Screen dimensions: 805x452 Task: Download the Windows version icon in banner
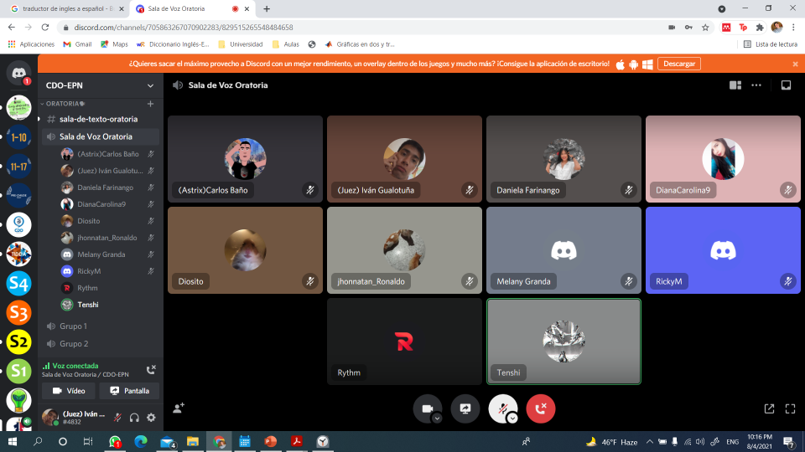[647, 64]
